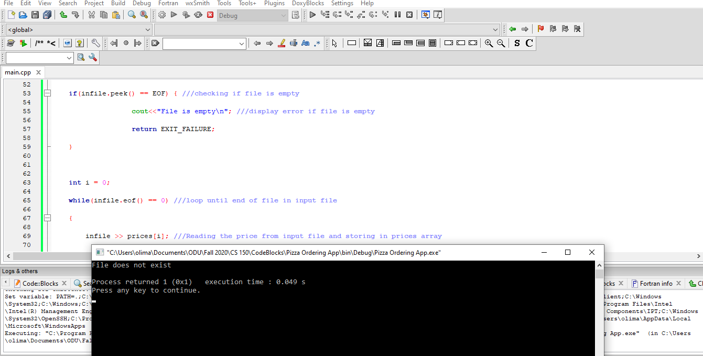This screenshot has width=703, height=356.
Task: Pause debugger with break icon
Action: (397, 15)
